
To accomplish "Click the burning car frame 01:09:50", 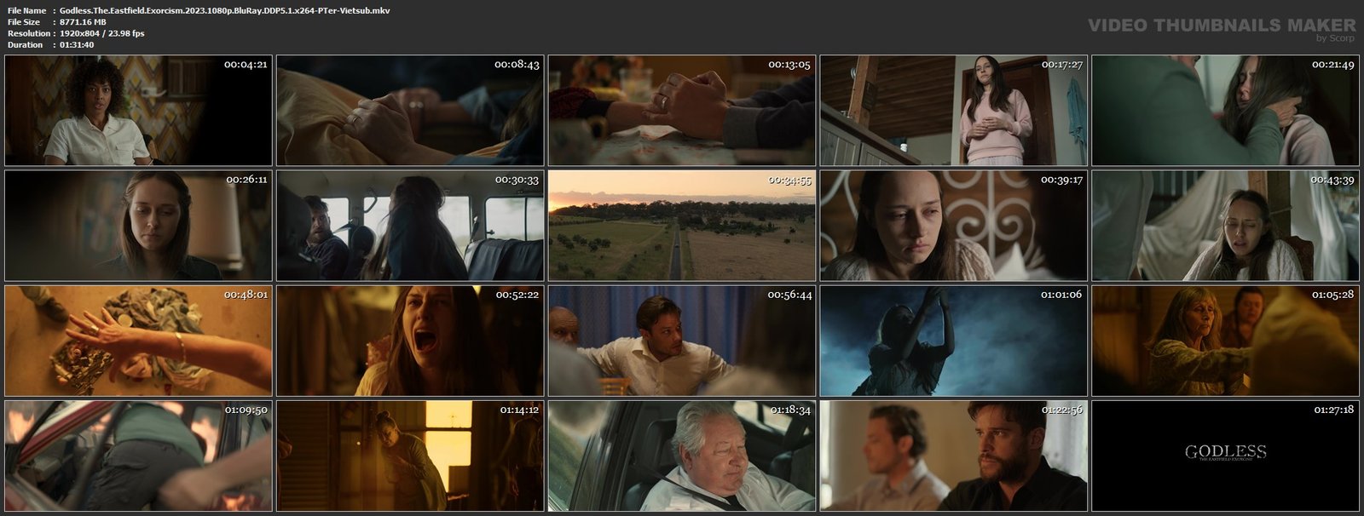I will pyautogui.click(x=138, y=456).
